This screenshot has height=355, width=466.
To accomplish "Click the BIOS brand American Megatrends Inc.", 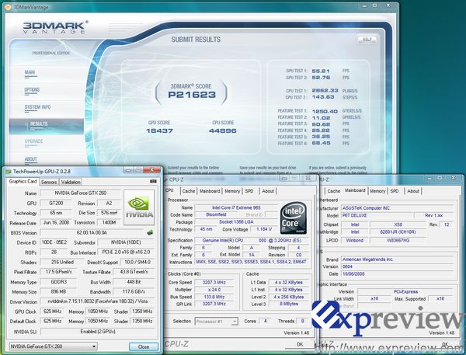I will point(398,259).
